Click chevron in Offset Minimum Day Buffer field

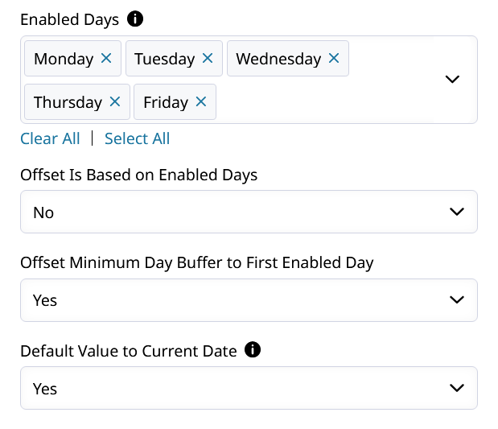coord(457,299)
